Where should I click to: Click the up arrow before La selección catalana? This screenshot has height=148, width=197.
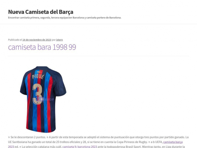tap(20, 147)
